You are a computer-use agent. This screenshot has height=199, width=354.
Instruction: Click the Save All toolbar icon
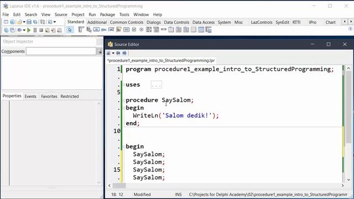tap(35, 22)
